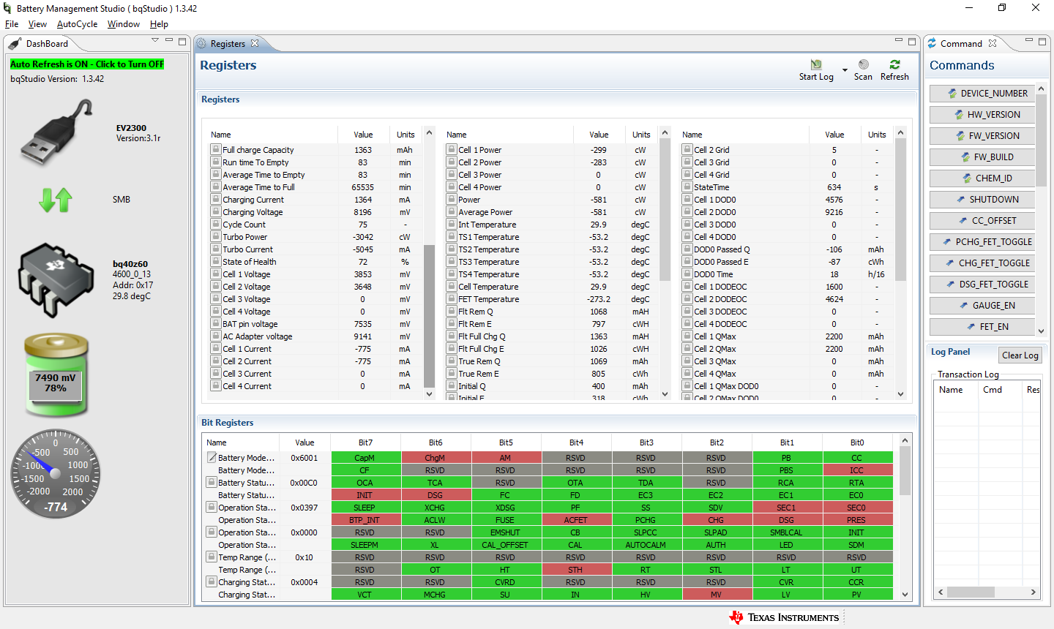Click the lock icon beside Cell 1 Voltage

pos(216,274)
